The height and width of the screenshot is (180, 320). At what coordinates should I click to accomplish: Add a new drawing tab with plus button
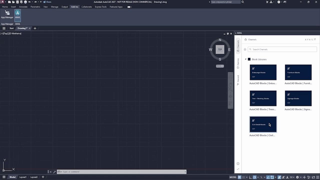click(x=35, y=28)
